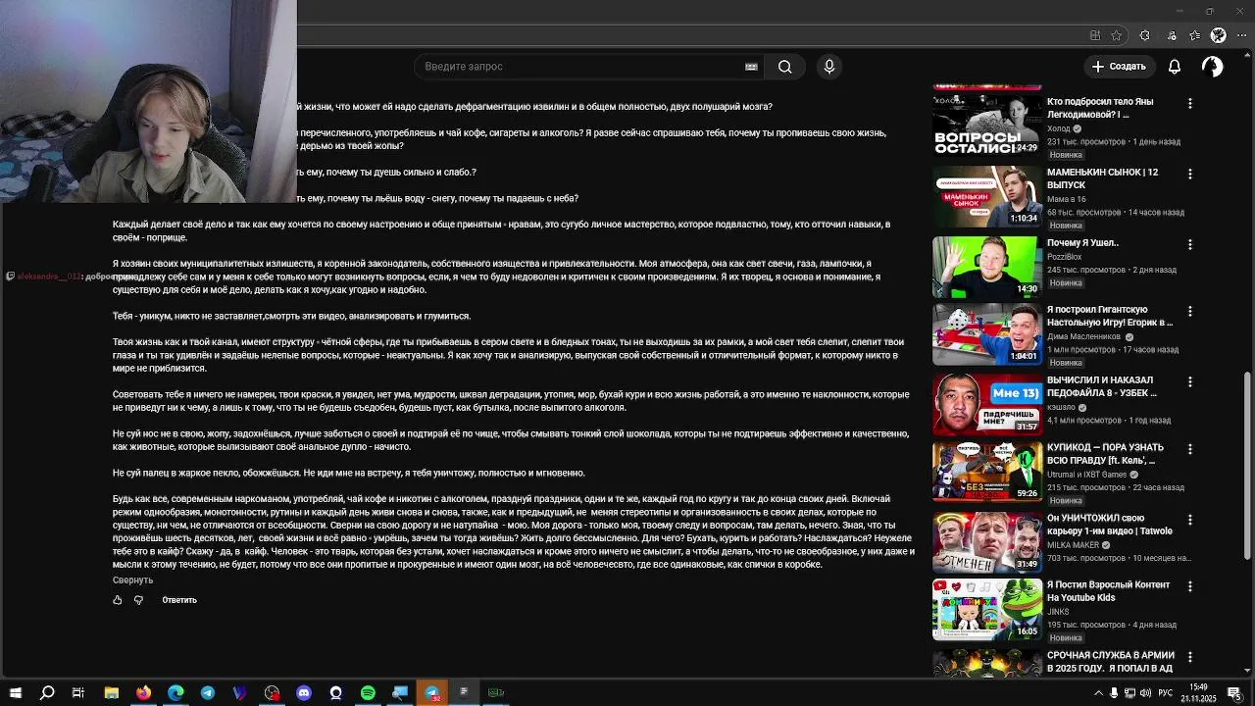Click the YouTube search magnifier button

click(x=784, y=67)
